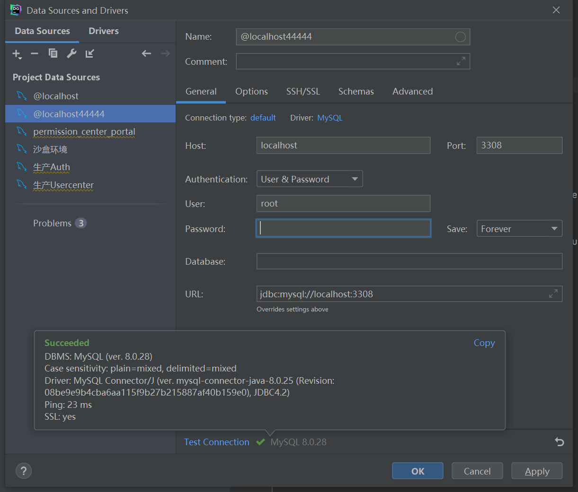This screenshot has width=578, height=492.
Task: Change driver via MySQL link
Action: 330,118
